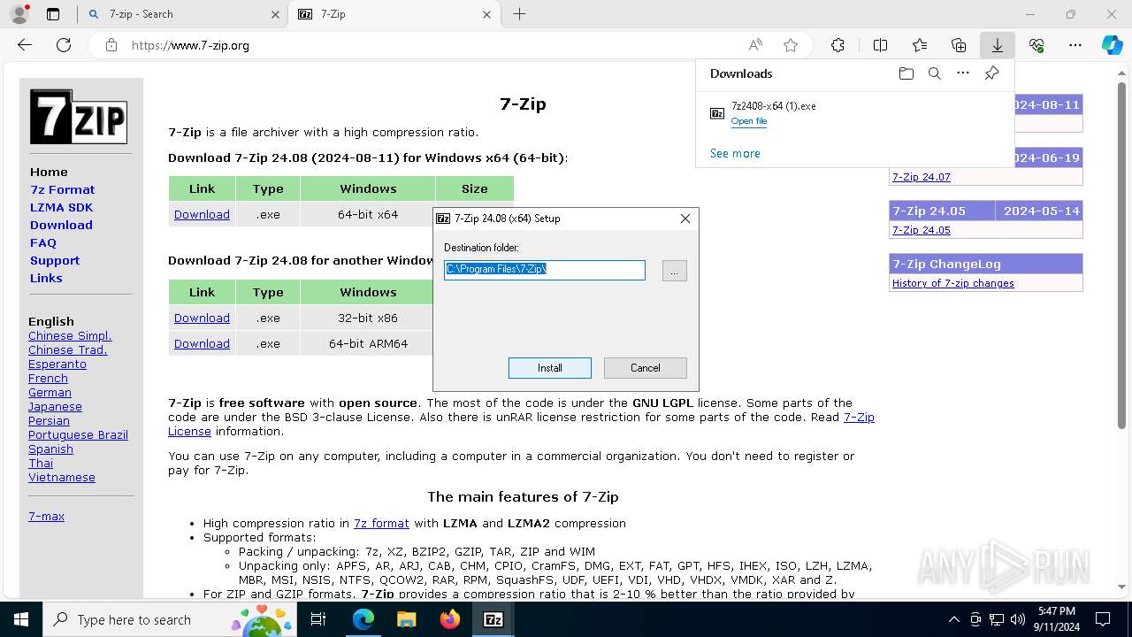Open a new browser tab
The image size is (1132, 637).
point(519,14)
